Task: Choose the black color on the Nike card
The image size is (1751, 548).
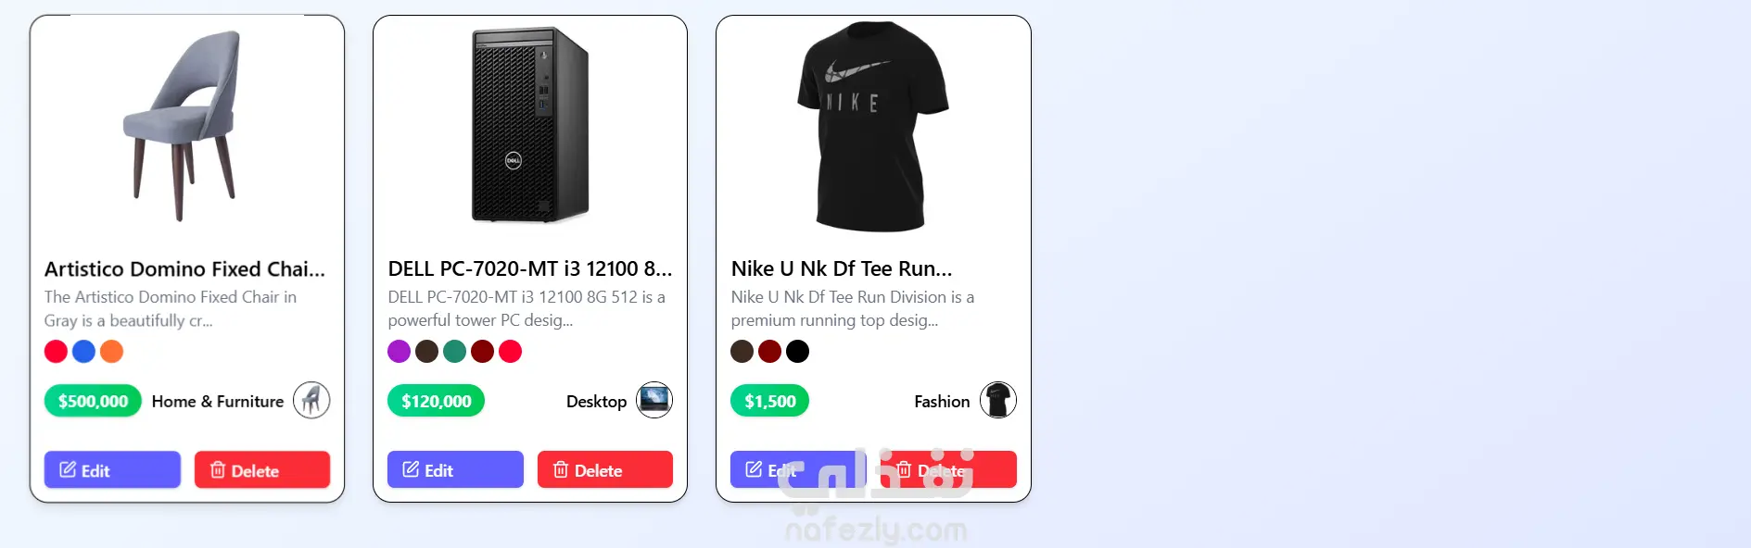Action: 797,352
